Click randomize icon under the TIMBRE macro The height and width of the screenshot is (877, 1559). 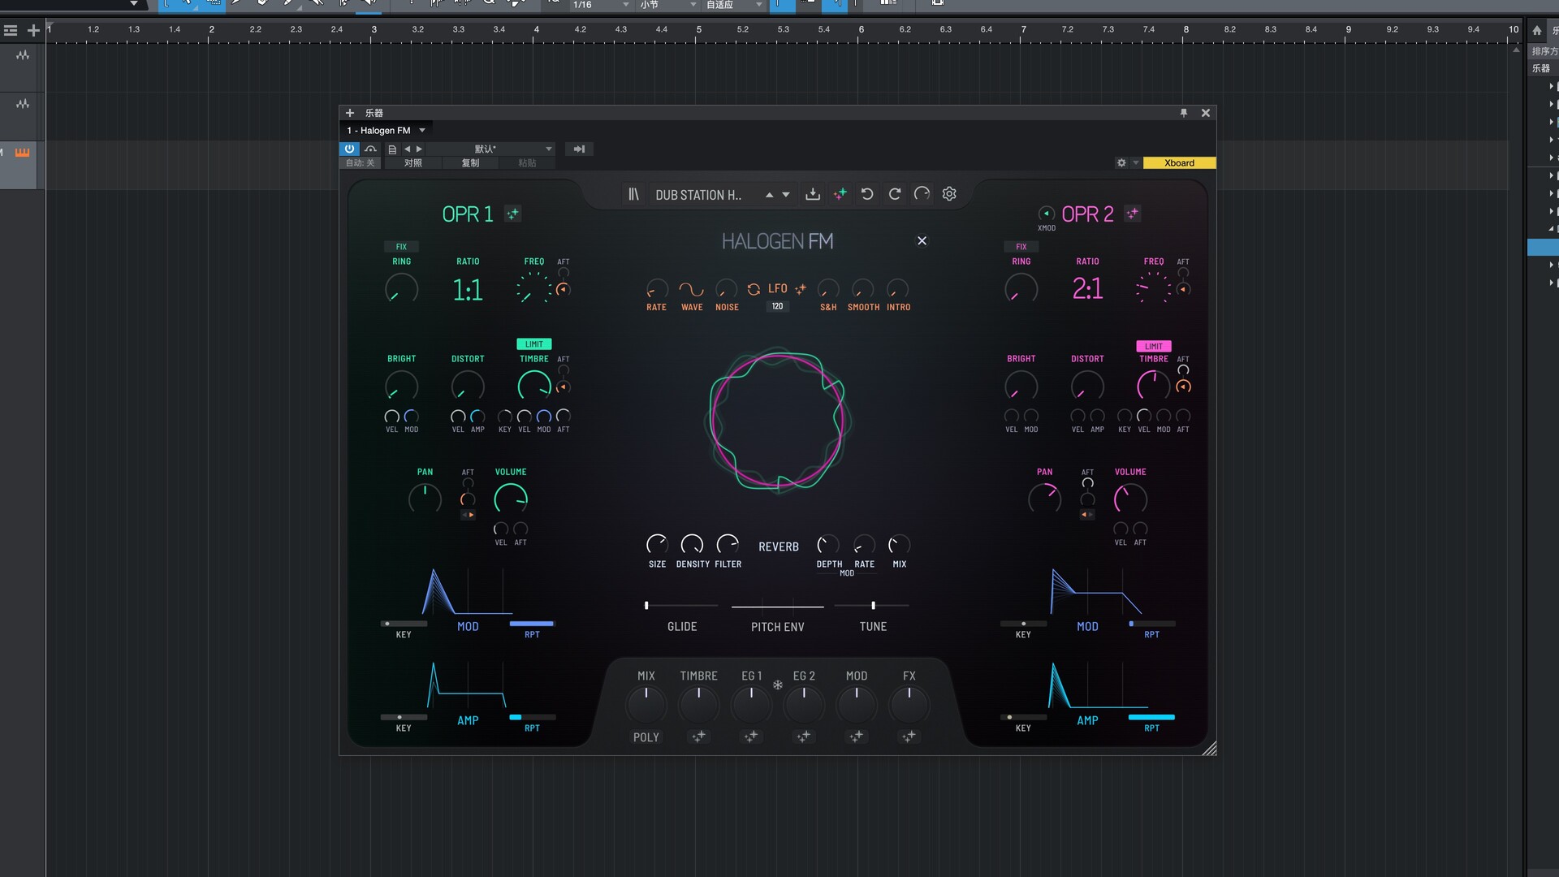click(x=698, y=737)
